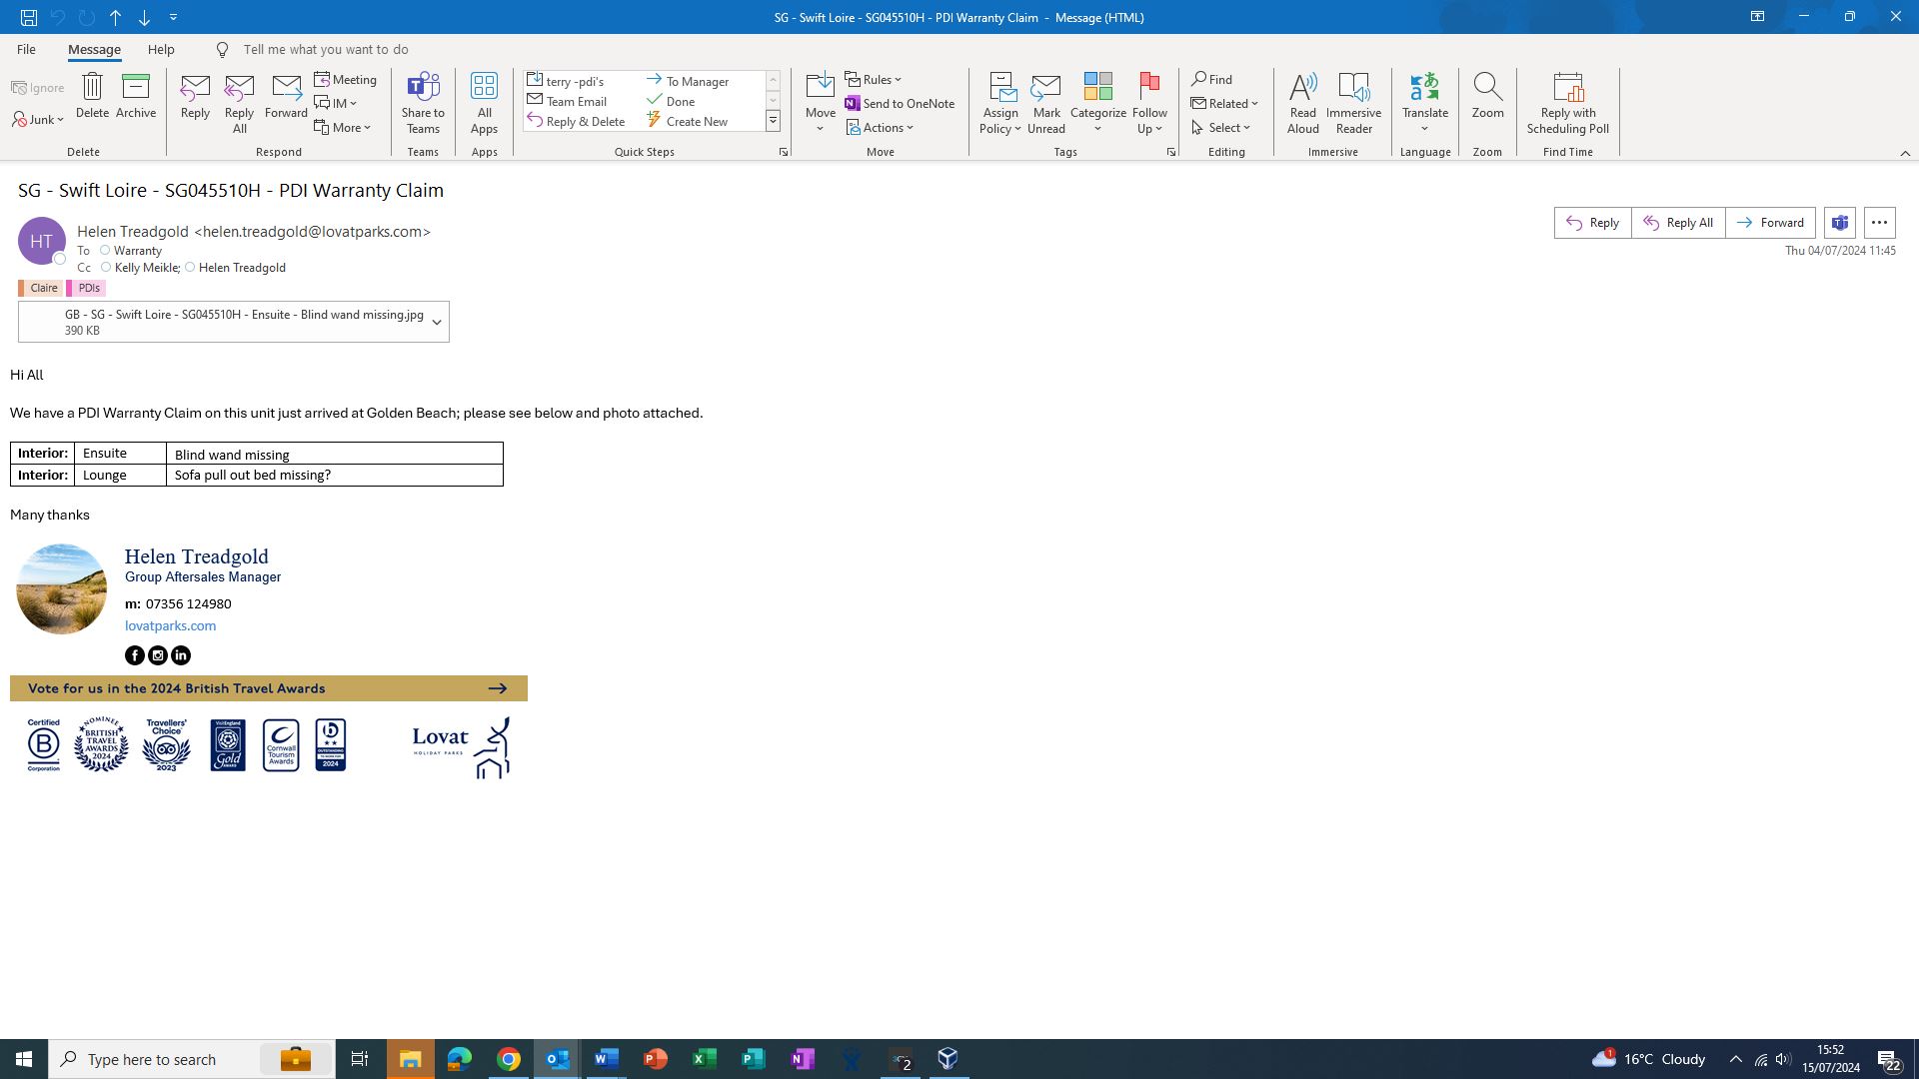Click the Claire category tag
Viewport: 1919px width, 1079px height.
pyautogui.click(x=43, y=288)
